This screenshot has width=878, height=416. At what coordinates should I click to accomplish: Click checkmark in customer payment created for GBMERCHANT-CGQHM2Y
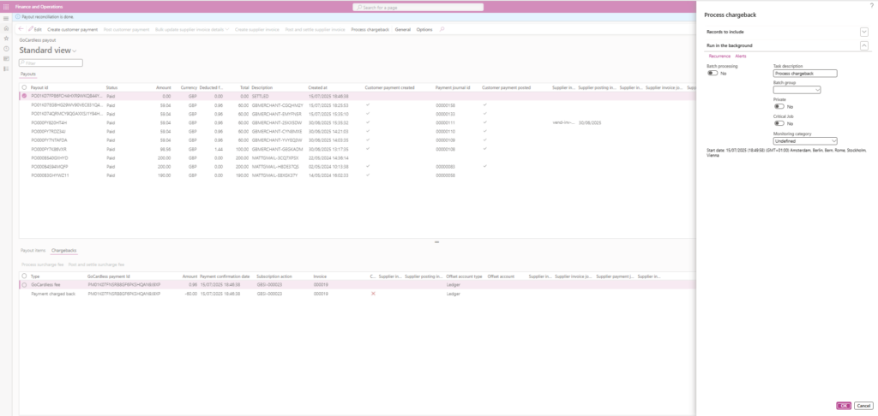pos(368,104)
